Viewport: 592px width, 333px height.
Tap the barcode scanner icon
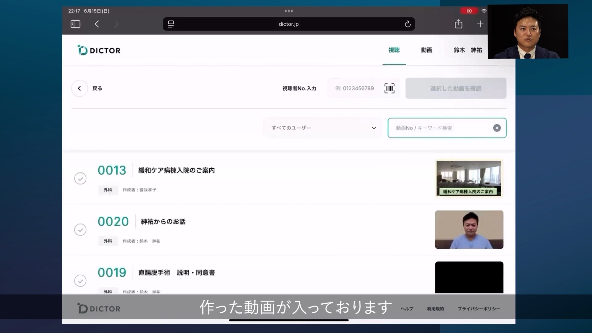389,88
